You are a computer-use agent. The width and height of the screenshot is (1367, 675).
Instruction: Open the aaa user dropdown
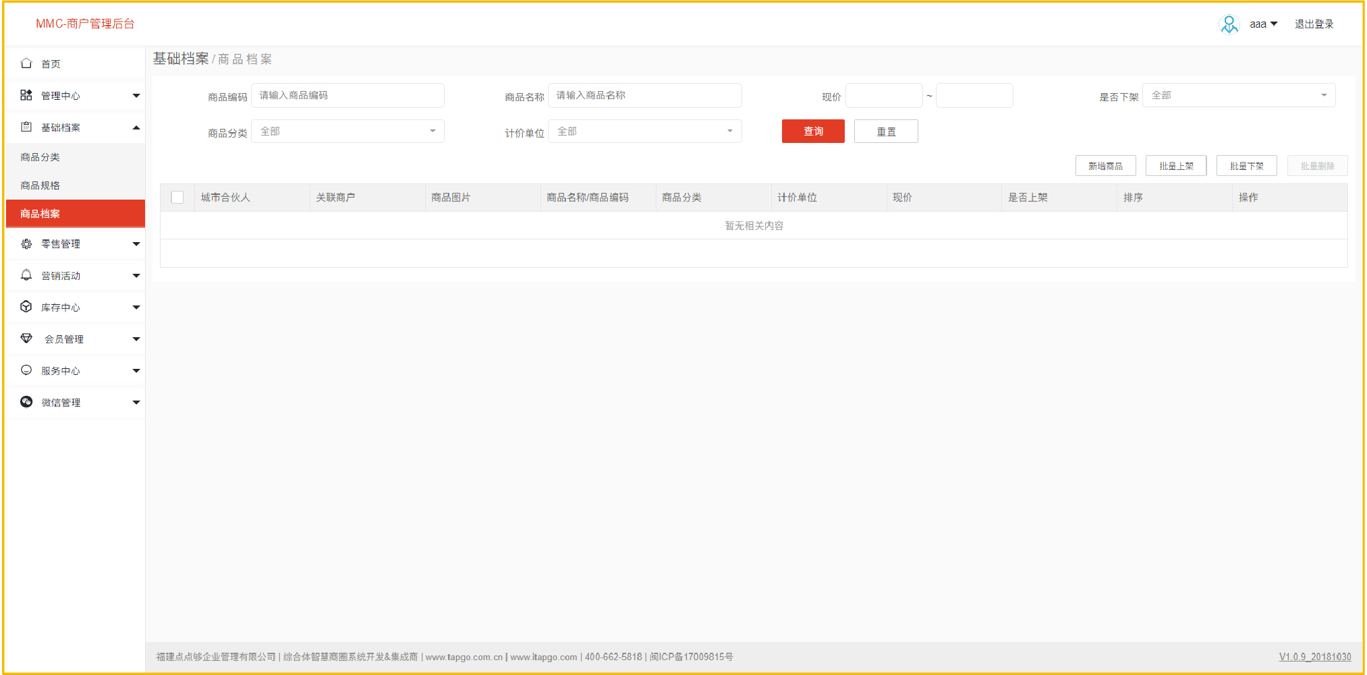(x=1264, y=24)
